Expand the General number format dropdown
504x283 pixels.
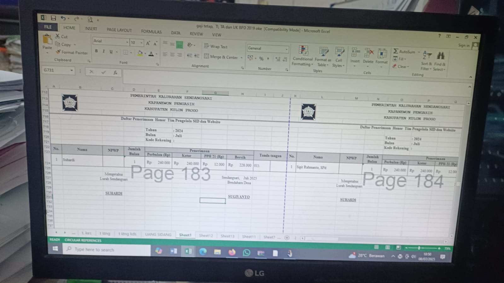[x=287, y=49]
